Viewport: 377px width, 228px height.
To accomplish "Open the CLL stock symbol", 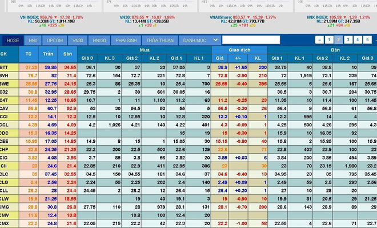I will [4, 190].
